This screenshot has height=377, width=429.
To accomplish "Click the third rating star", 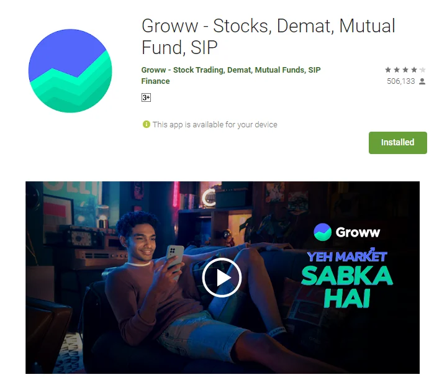I will 405,70.
